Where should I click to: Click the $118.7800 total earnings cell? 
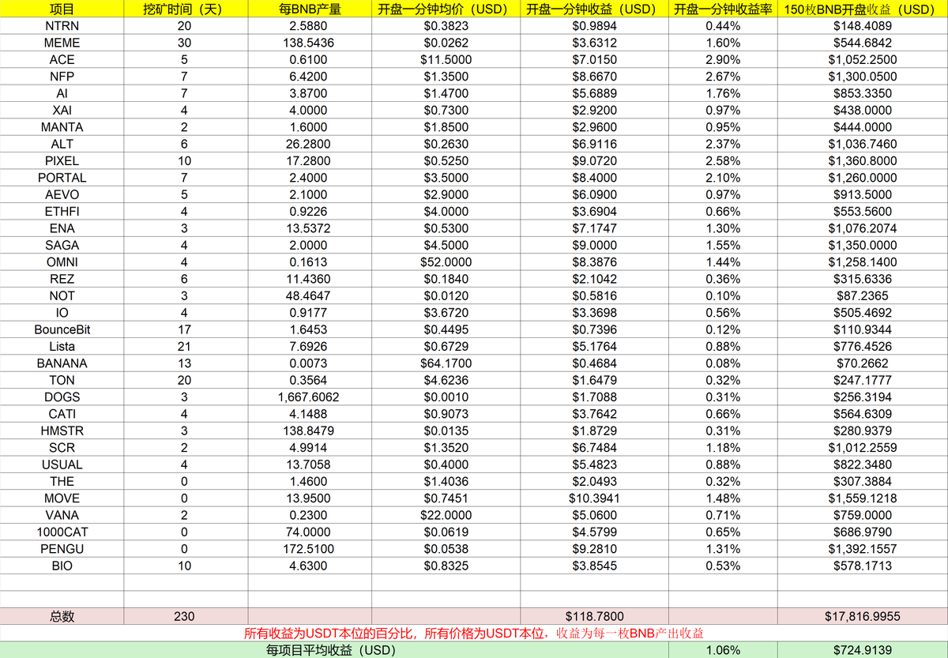coord(594,616)
